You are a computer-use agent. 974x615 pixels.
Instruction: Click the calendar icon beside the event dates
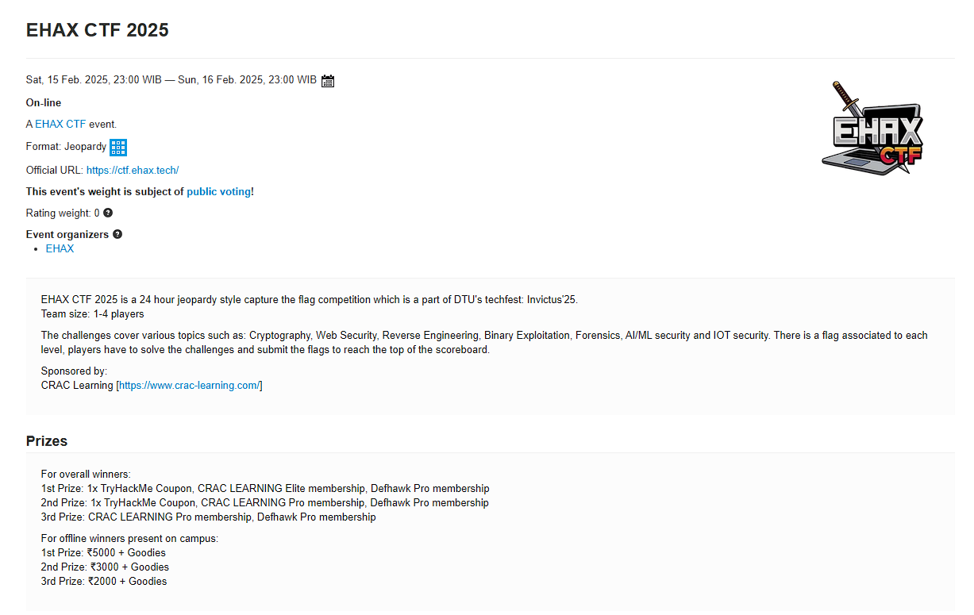pyautogui.click(x=328, y=80)
